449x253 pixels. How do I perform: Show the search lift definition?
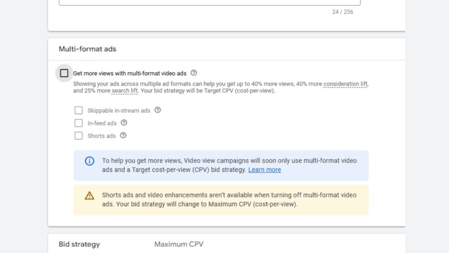pyautogui.click(x=124, y=91)
